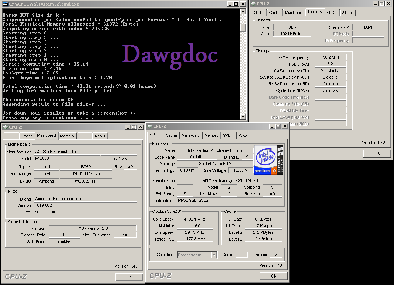Image resolution: width=394 pixels, height=285 pixels.
Task: Switch to Cache tab in front CPU-Z window
Action: coord(171,135)
